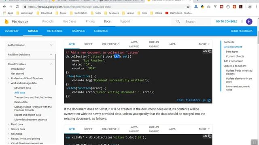Copy the second code sample to clipboard
The height and width of the screenshot is (145, 259).
[210, 136]
